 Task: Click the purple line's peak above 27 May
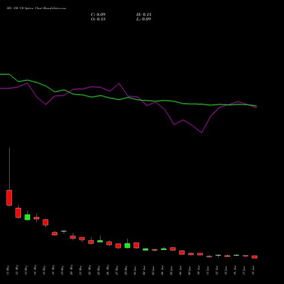tap(119, 83)
